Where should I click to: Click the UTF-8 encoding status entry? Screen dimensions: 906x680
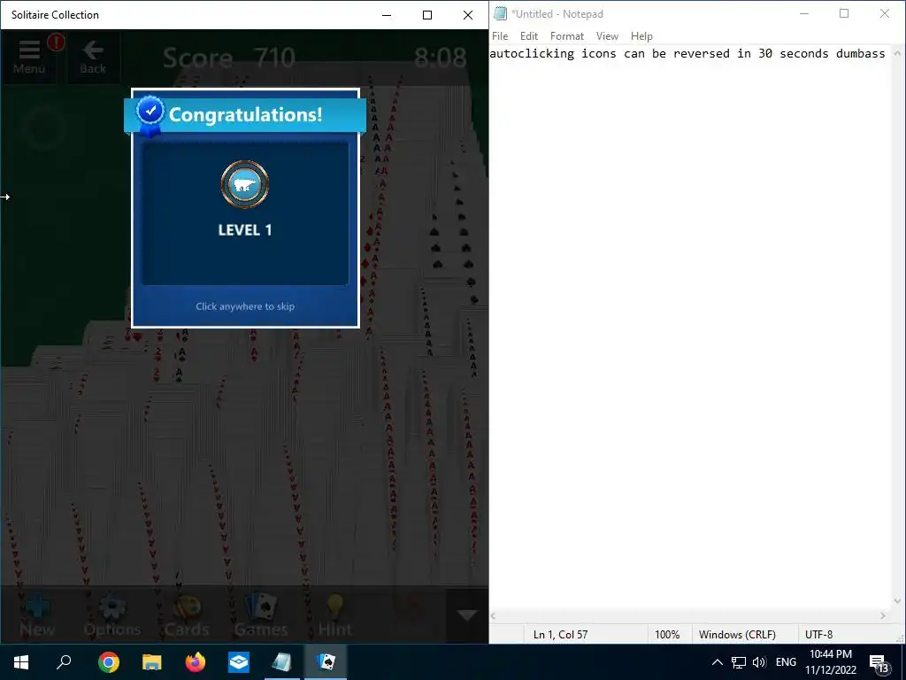click(x=818, y=634)
